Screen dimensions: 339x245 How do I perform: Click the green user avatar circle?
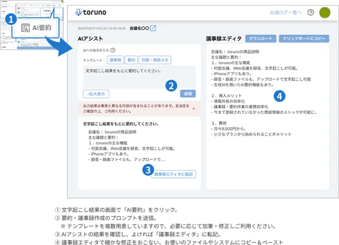pos(325,13)
